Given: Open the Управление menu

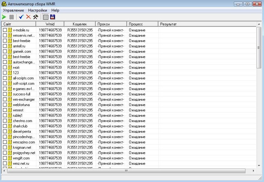Looking at the screenshot, I should 13,10.
